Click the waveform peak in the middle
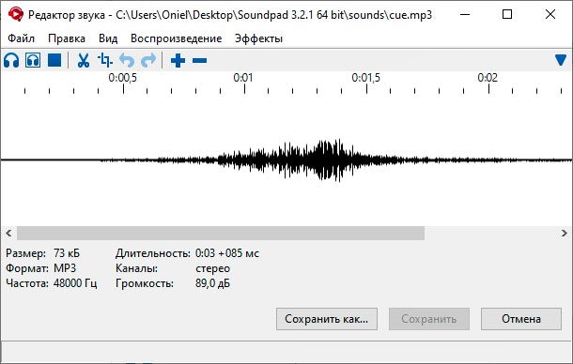Viewport: 573px width, 364px height. (329, 159)
